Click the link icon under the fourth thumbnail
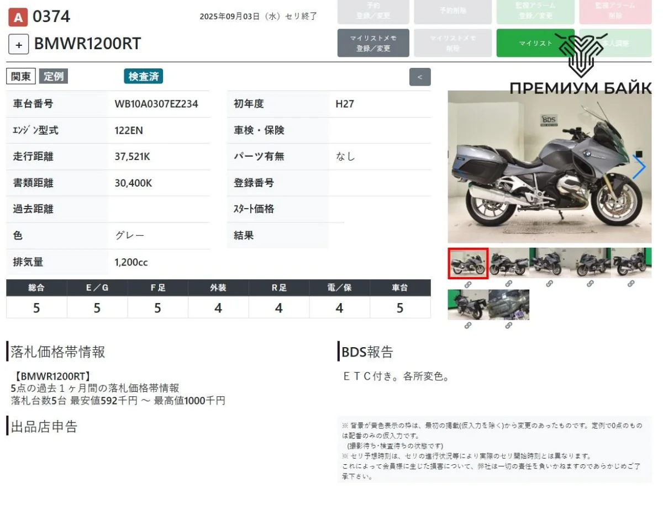Viewport: 663px width, 510px height. pos(590,284)
